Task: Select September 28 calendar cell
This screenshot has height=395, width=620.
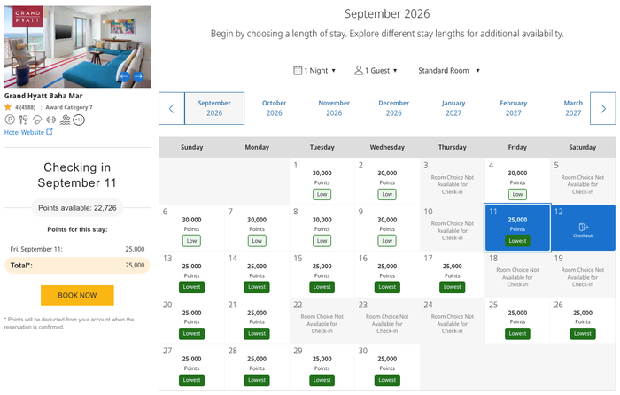Action: pos(257,367)
